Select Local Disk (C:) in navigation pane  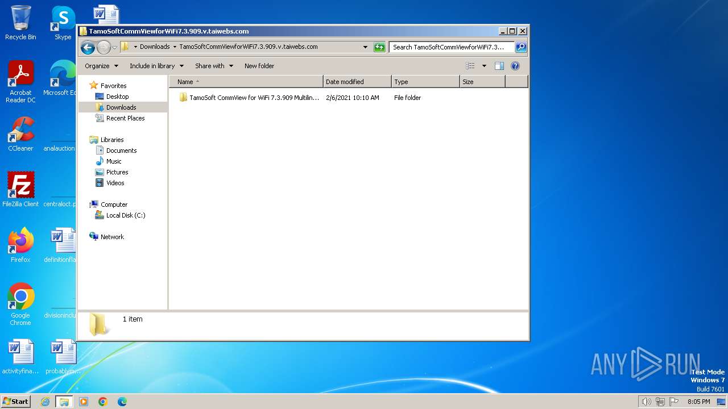click(x=125, y=215)
